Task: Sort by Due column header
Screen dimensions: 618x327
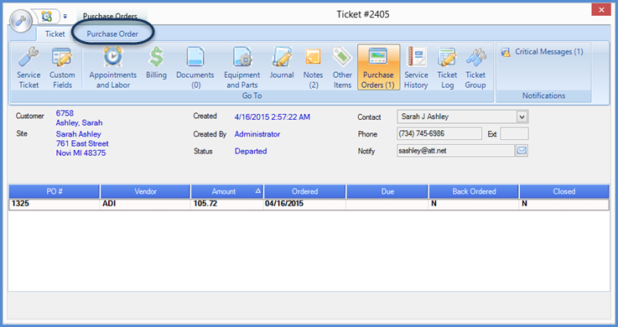Action: [387, 191]
